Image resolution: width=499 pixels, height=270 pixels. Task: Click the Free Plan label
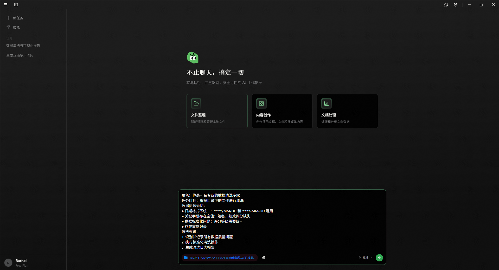(22, 266)
